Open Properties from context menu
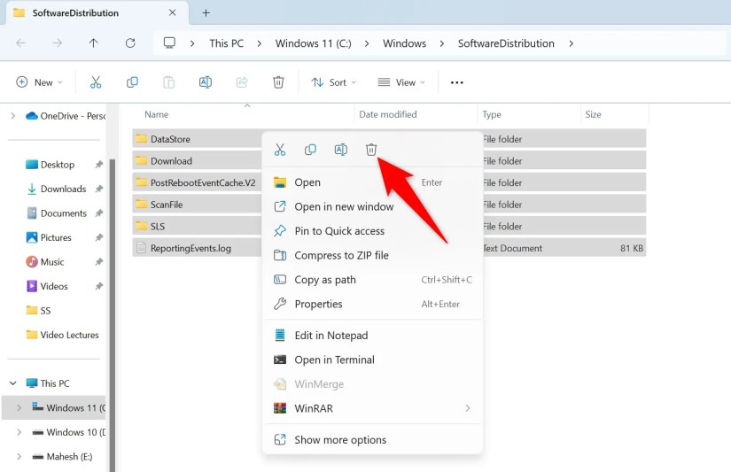 [x=372, y=304]
